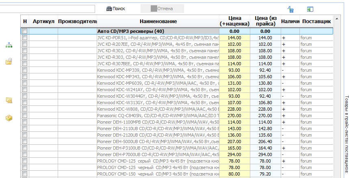Click the Отмена cancel button

click(x=162, y=9)
